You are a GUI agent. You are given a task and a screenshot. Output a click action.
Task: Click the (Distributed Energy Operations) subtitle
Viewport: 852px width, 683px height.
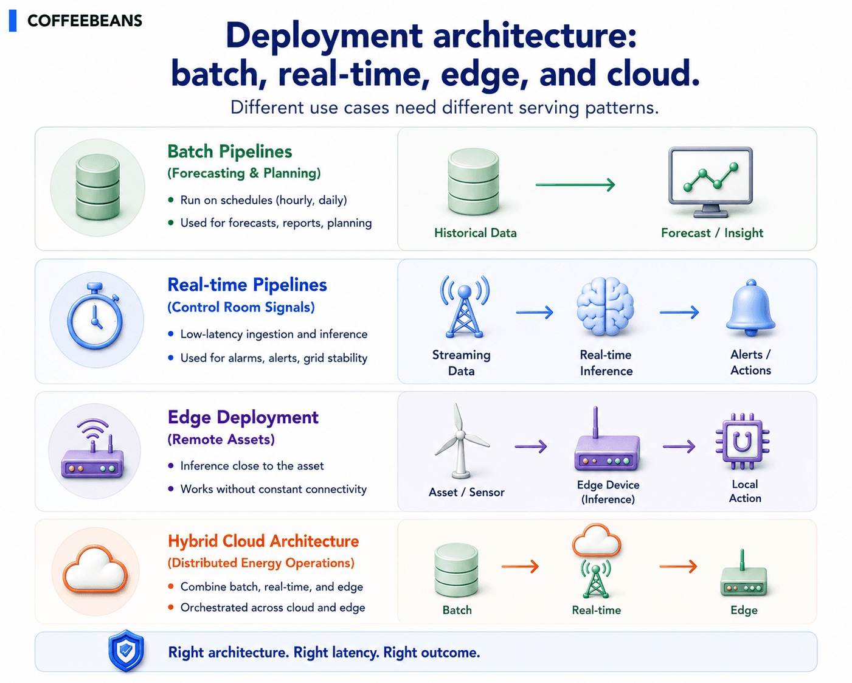pos(261,563)
